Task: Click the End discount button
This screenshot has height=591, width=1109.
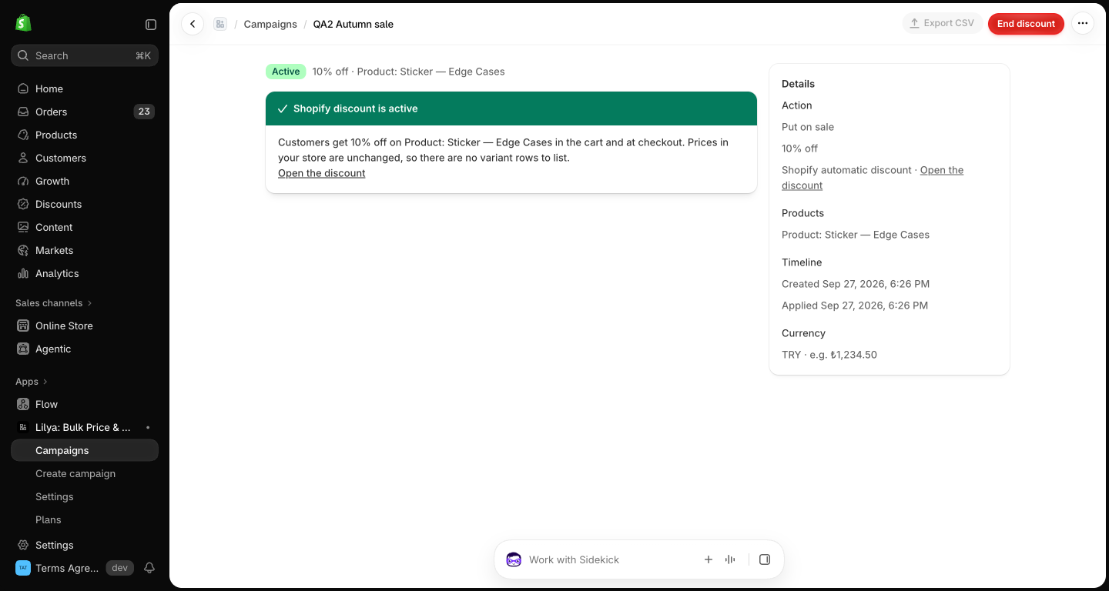Action: tap(1026, 24)
